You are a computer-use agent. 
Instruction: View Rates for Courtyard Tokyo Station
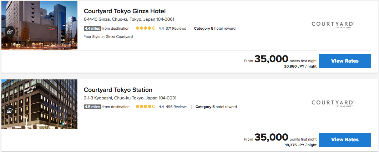pos(345,139)
